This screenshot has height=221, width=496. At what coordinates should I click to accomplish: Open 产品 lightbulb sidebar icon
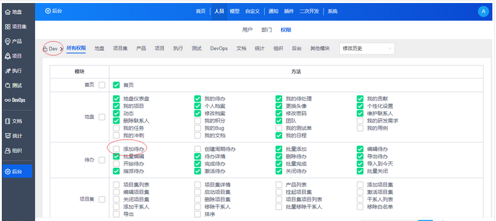click(8, 41)
